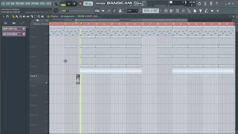This screenshot has height=134, width=238.
Task: Click the master volume knob
Action: 56,4
